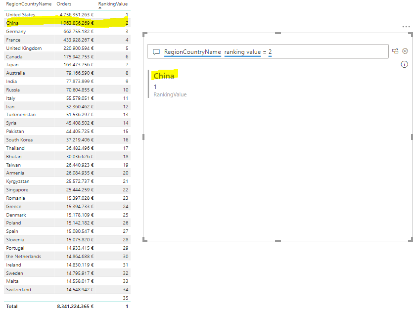Click the Total row in table
The width and height of the screenshot is (418, 312).
[67, 307]
